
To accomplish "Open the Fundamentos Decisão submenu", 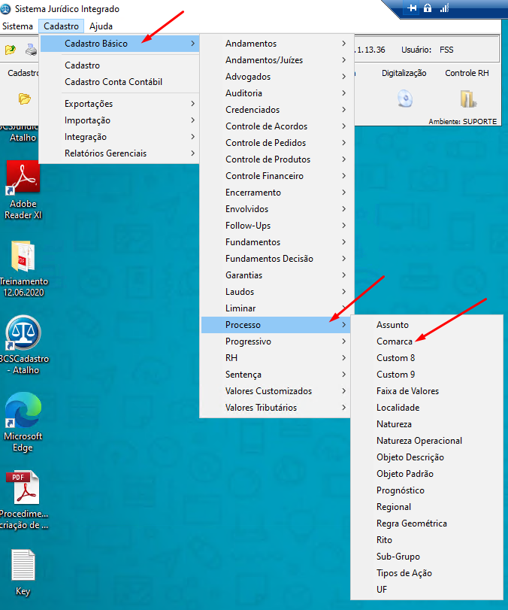I will [277, 259].
